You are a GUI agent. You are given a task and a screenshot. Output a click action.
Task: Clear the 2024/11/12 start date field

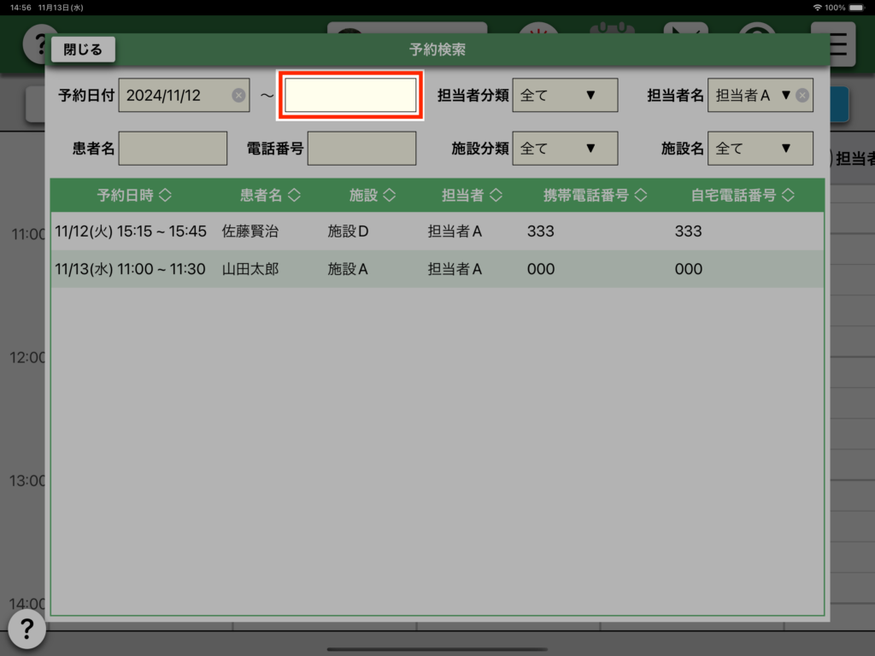click(238, 96)
